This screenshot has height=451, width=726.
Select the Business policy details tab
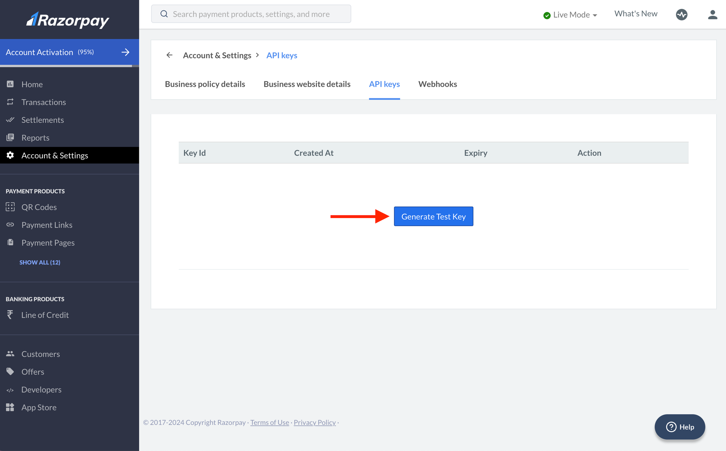(x=205, y=84)
